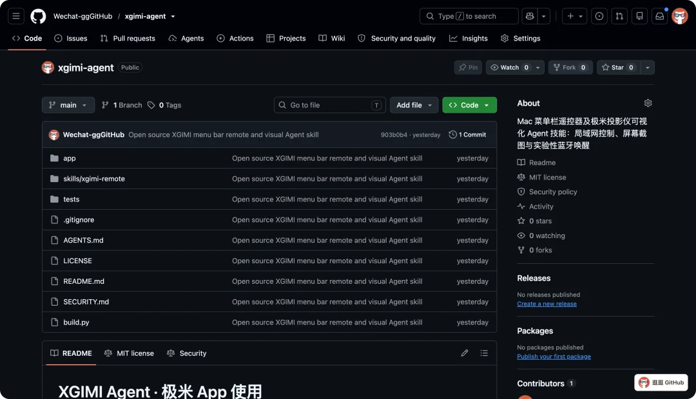
Task: Click the Watch button
Action: [x=510, y=68]
